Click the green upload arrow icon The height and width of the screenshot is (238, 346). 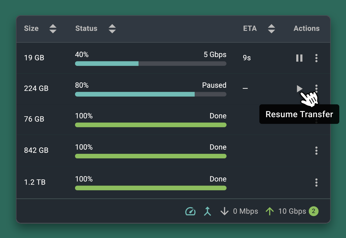270,211
